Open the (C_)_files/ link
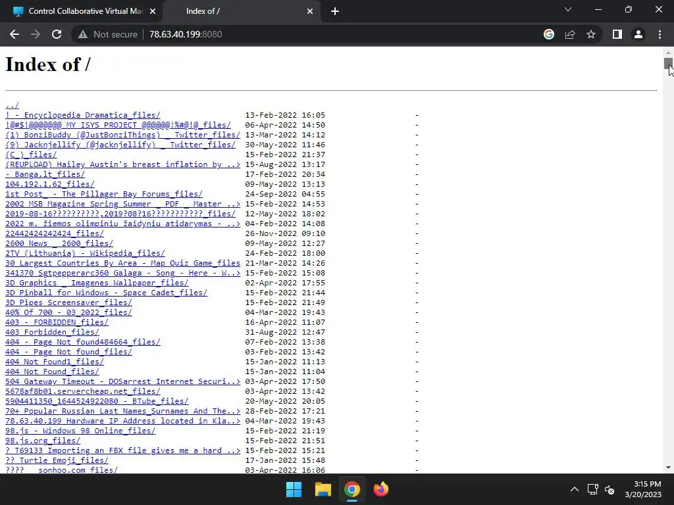The height and width of the screenshot is (505, 674). coord(31,155)
